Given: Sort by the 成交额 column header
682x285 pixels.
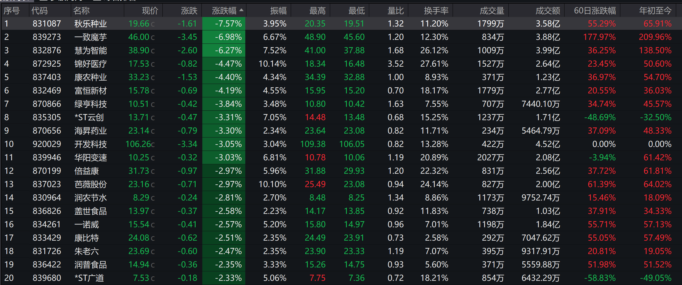Looking at the screenshot, I should [x=547, y=11].
